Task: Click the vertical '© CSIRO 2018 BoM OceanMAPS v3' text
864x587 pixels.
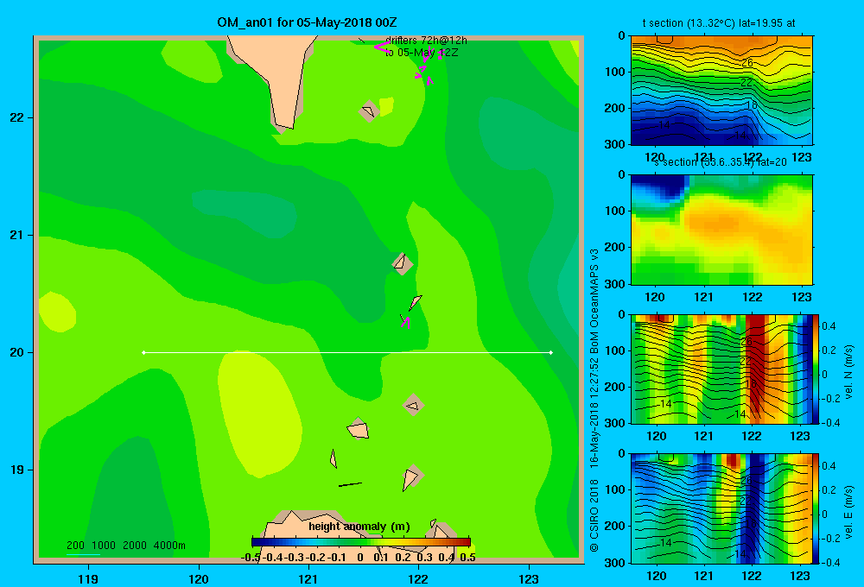Action: coord(594,401)
